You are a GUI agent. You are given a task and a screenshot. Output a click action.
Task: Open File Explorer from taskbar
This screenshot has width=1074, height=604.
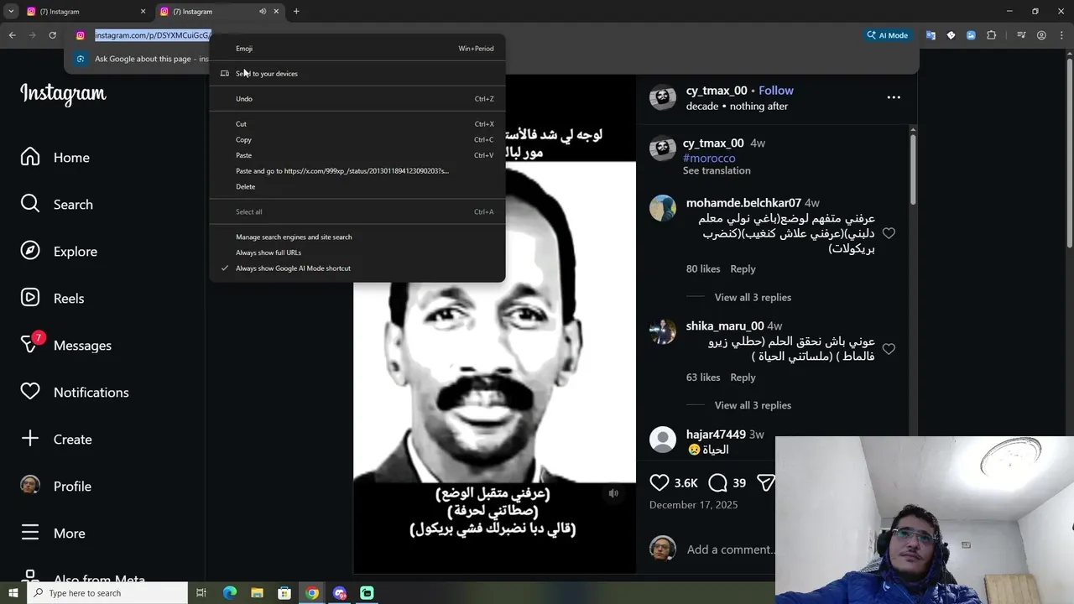[257, 593]
